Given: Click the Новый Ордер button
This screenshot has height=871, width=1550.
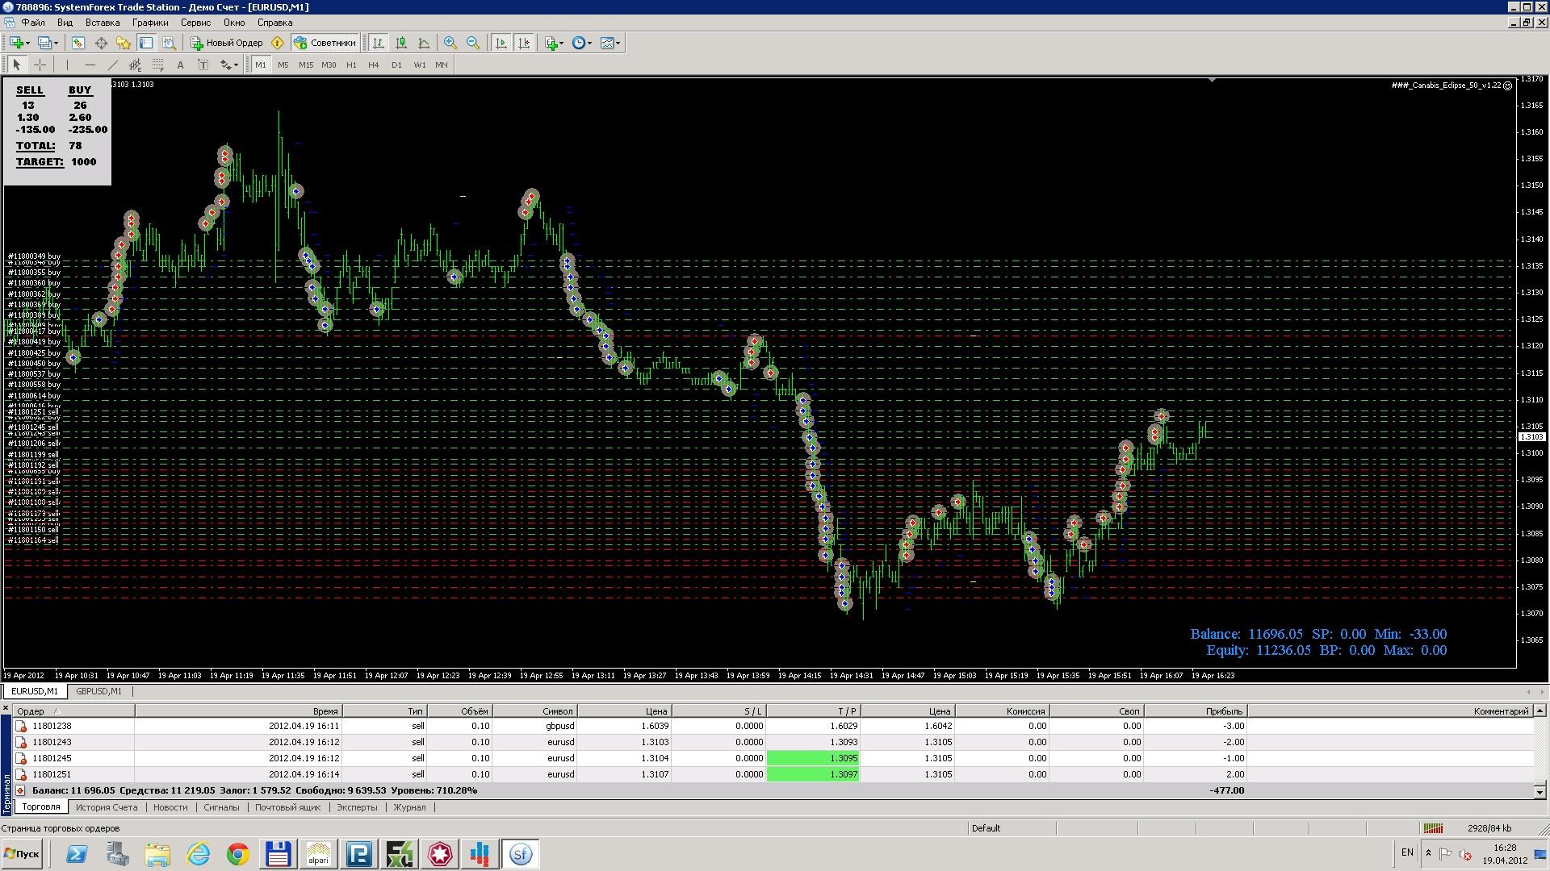Looking at the screenshot, I should click(227, 43).
